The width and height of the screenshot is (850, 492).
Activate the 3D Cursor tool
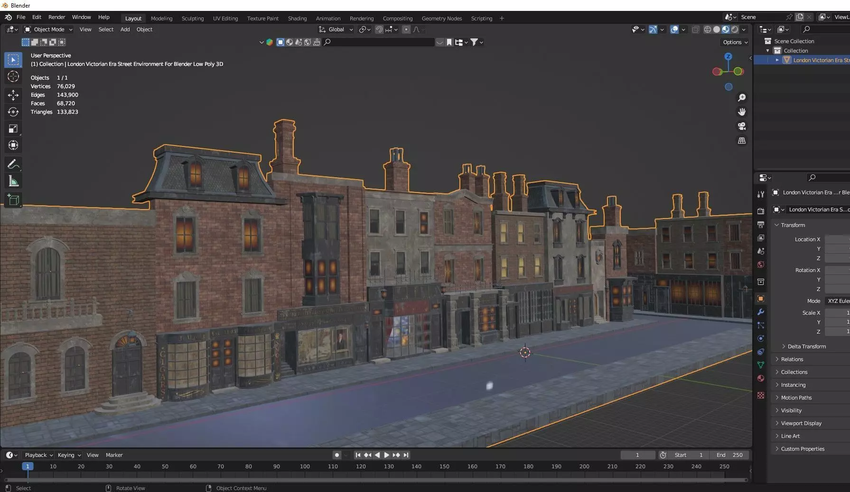13,76
